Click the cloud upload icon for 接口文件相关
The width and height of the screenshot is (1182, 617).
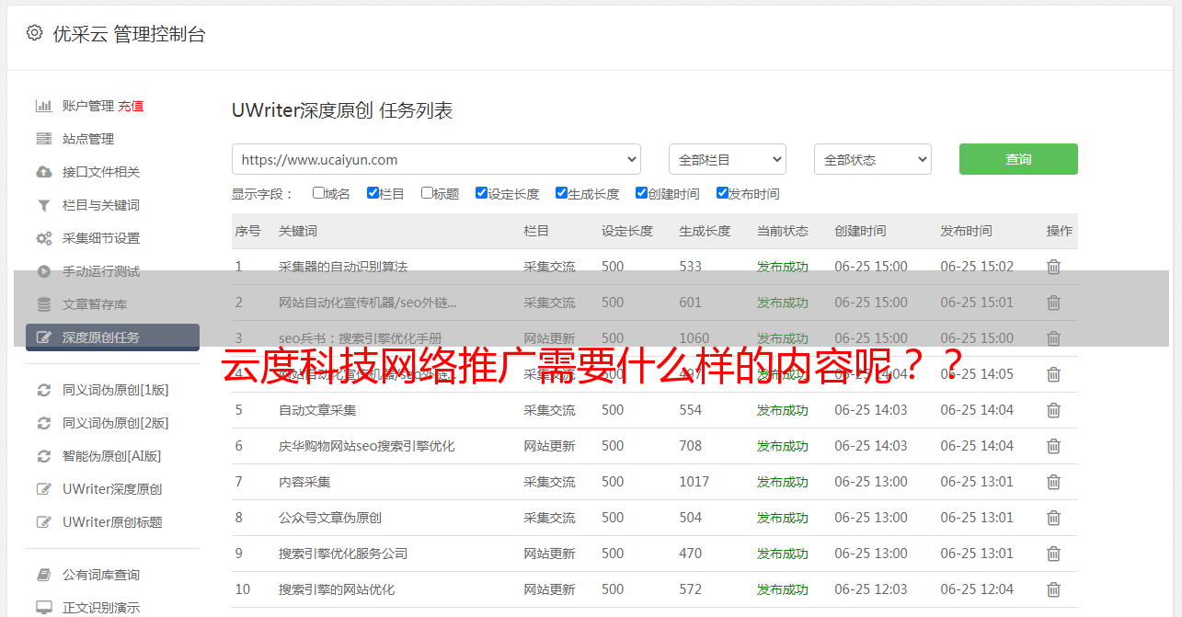click(43, 172)
